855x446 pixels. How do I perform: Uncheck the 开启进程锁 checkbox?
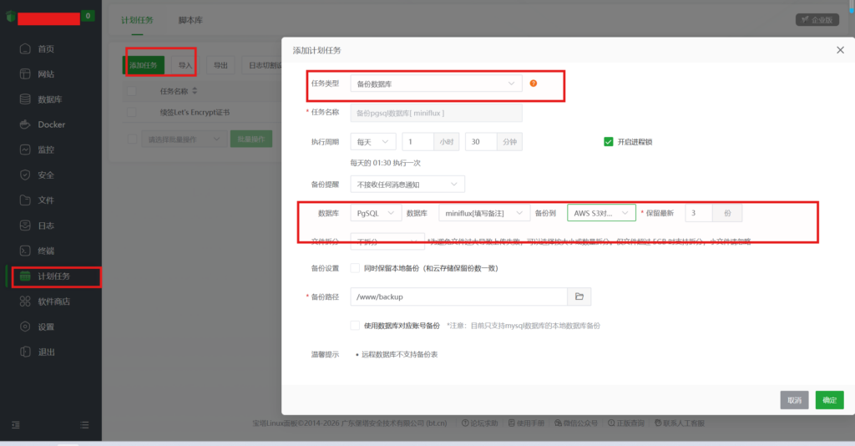point(609,142)
